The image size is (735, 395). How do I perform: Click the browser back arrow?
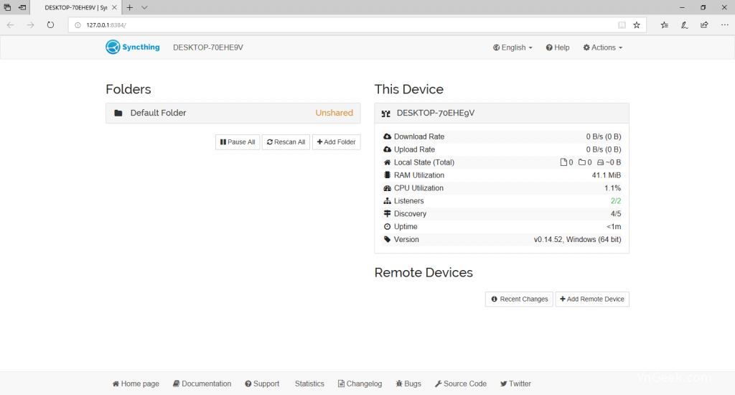10,25
